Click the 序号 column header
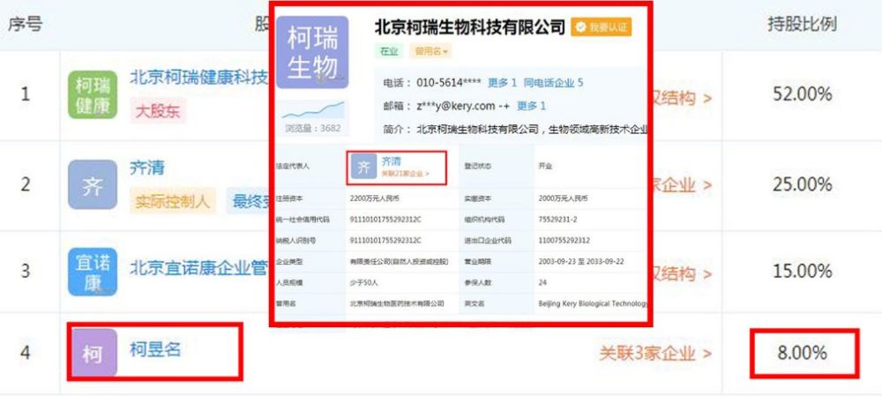Image resolution: width=882 pixels, height=397 pixels. point(26,24)
